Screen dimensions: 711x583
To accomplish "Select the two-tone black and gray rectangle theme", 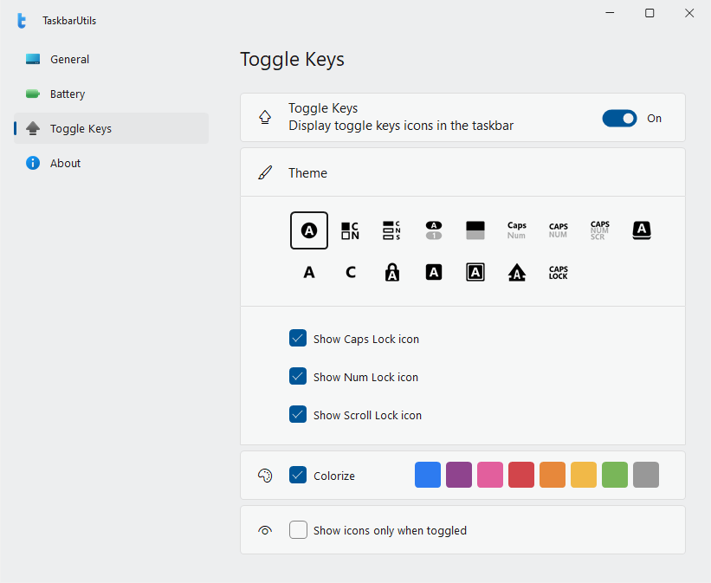I will (475, 230).
